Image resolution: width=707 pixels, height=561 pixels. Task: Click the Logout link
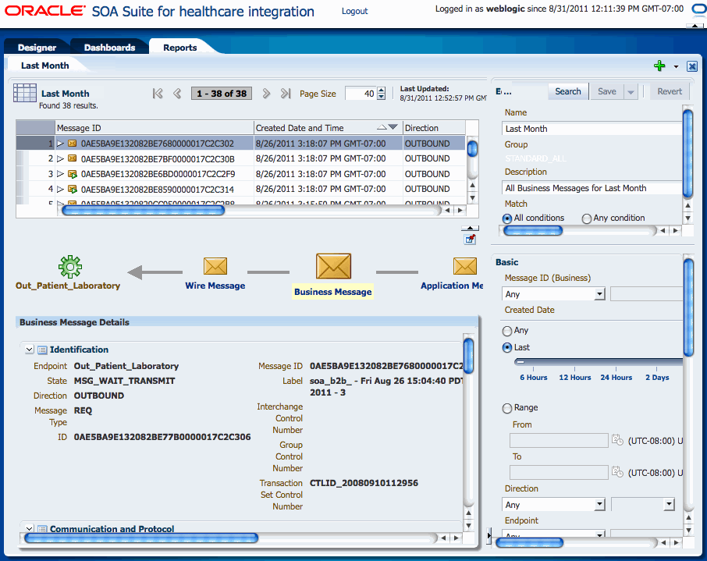(354, 11)
